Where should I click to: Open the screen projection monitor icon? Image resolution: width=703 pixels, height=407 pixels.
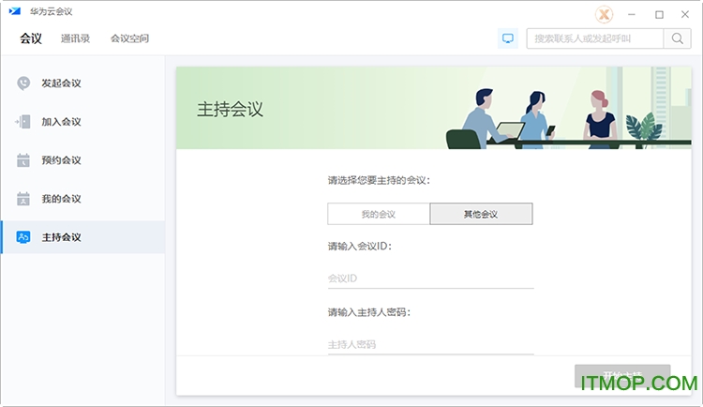pos(508,38)
